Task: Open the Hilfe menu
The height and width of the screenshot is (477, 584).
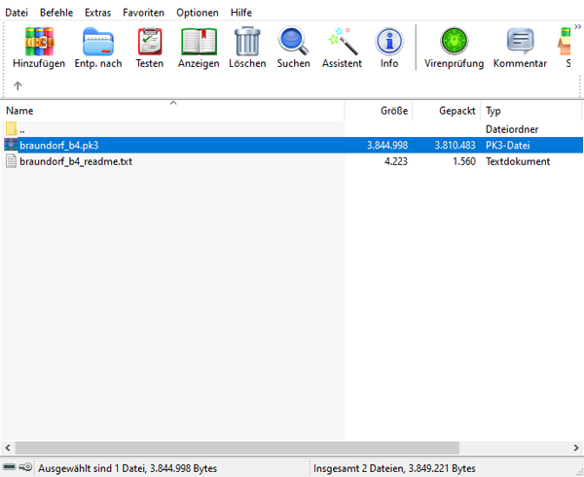Action: tap(241, 13)
